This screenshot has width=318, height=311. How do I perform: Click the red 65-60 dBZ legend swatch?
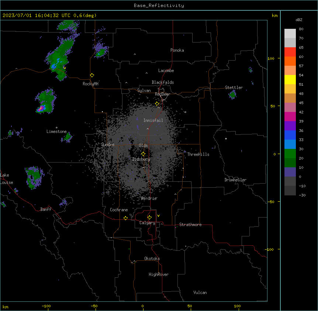tap(290, 52)
